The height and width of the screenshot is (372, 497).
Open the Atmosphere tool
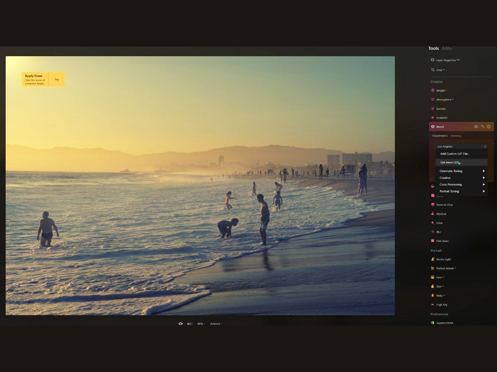tap(442, 100)
